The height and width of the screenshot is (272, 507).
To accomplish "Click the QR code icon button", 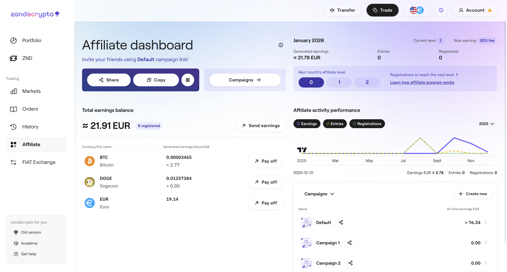I will click(x=188, y=80).
